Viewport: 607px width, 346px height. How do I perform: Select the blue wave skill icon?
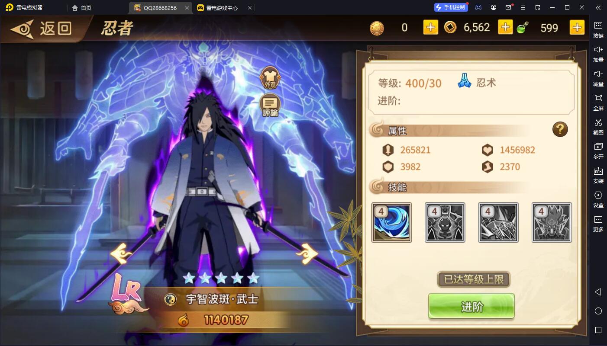391,222
